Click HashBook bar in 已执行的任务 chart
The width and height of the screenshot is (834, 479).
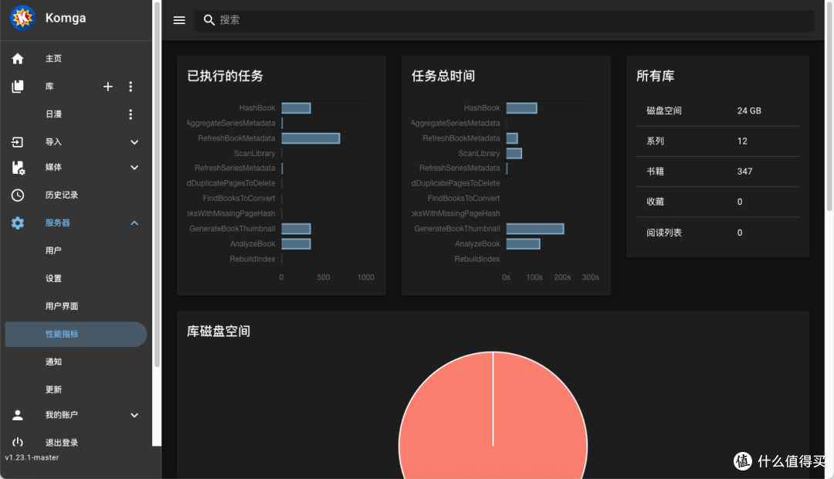tap(296, 108)
